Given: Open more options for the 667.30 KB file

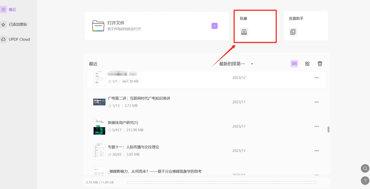Looking at the screenshot, I should 316,78.
